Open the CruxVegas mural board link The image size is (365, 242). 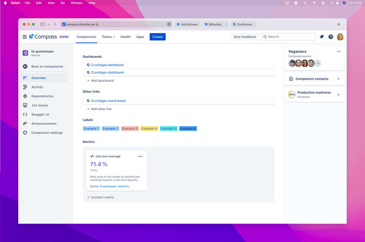108,101
